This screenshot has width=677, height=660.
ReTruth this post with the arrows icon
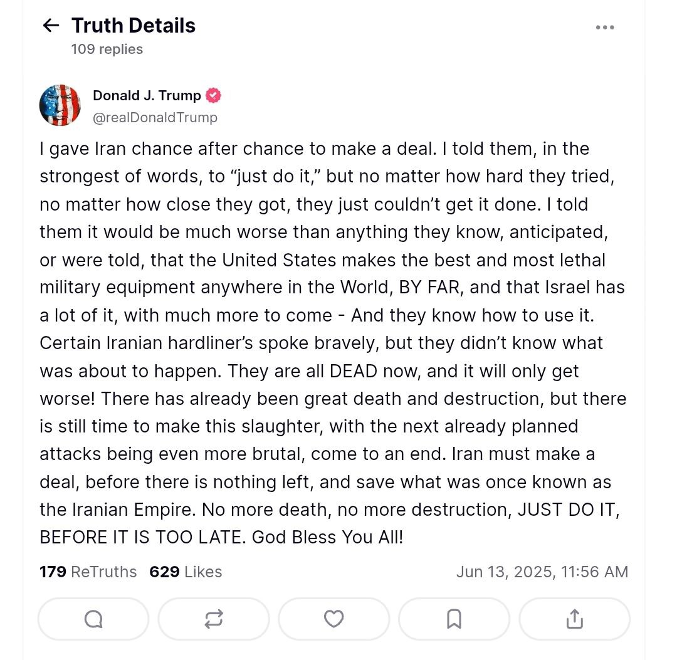tap(214, 619)
